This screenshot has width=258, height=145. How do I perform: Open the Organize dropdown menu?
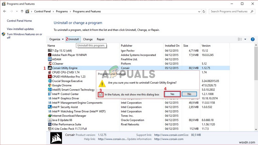[56, 39]
